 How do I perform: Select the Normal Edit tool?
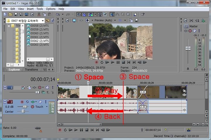[112, 14]
